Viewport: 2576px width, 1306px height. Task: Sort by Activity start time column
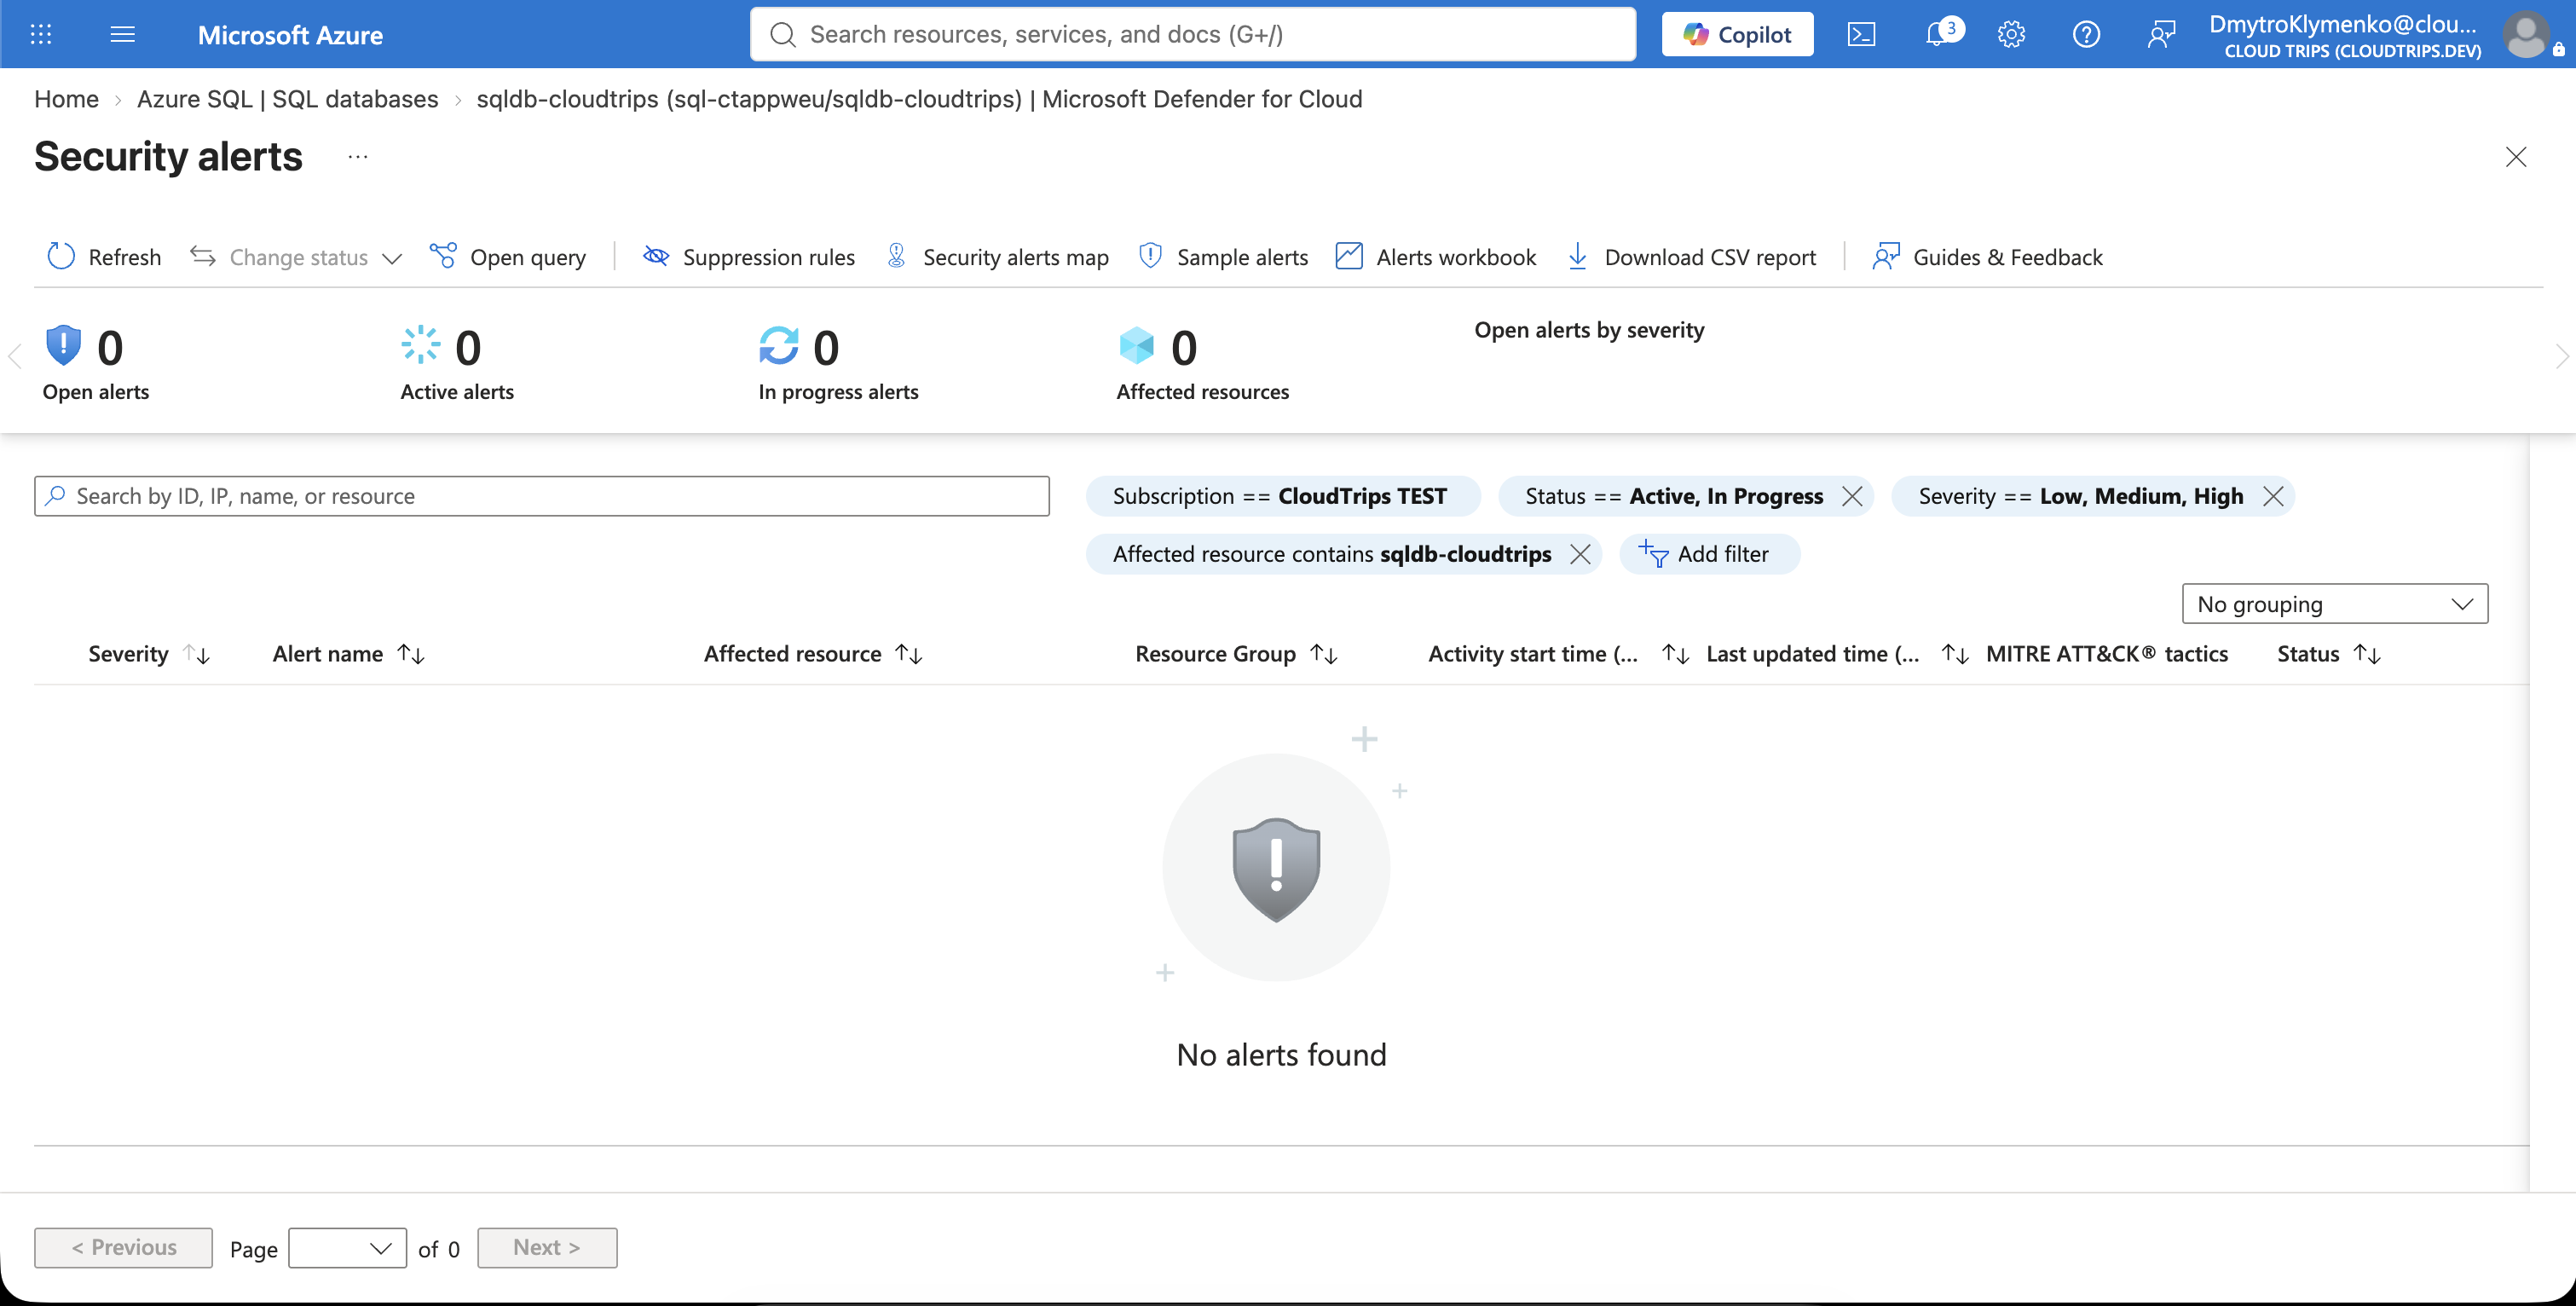(x=1559, y=654)
